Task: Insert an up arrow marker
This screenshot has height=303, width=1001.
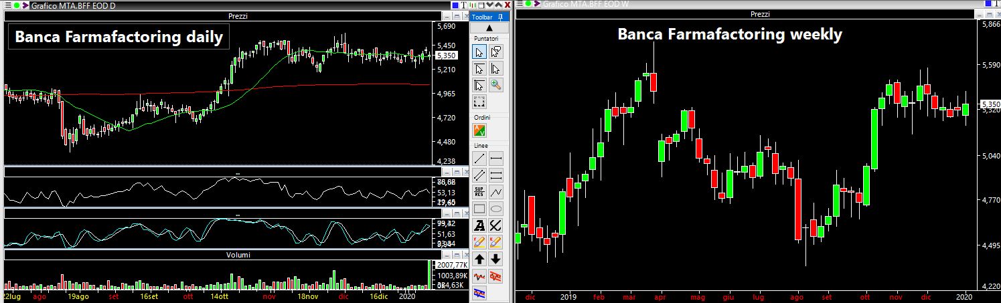Action: [x=479, y=259]
